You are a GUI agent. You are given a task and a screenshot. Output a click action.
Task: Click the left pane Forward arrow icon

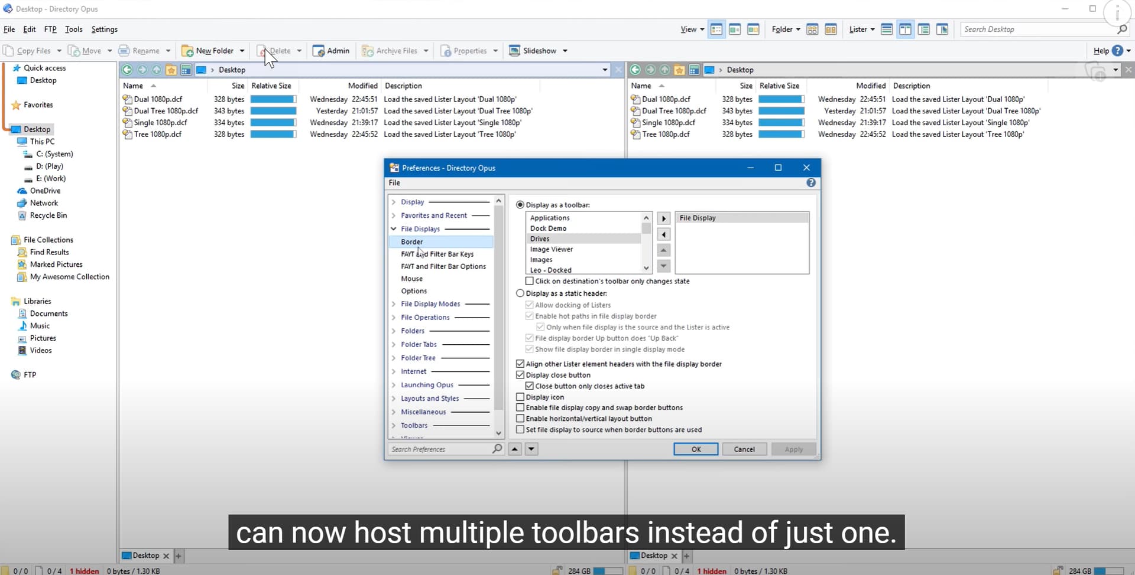click(x=142, y=70)
